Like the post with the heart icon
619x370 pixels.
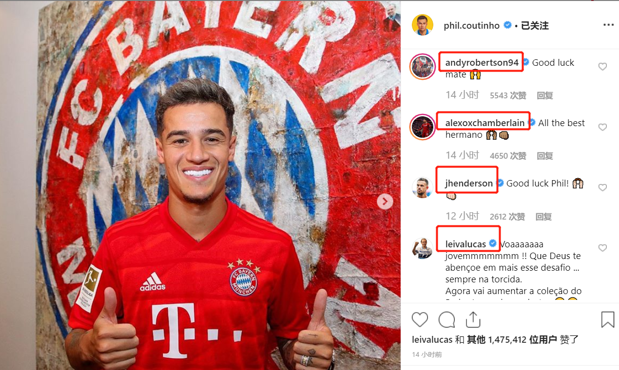(420, 320)
